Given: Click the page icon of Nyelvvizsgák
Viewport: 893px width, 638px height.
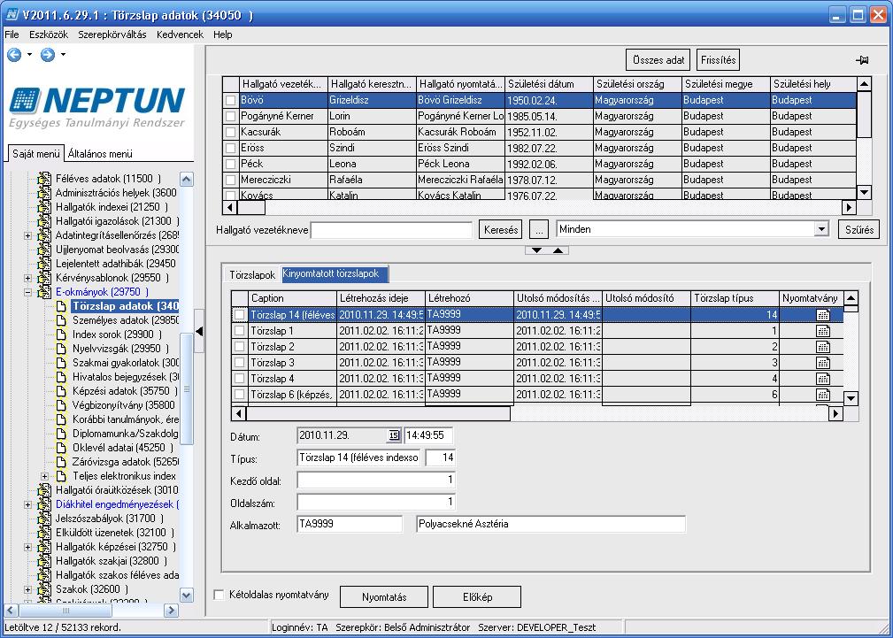Looking at the screenshot, I should click(61, 349).
